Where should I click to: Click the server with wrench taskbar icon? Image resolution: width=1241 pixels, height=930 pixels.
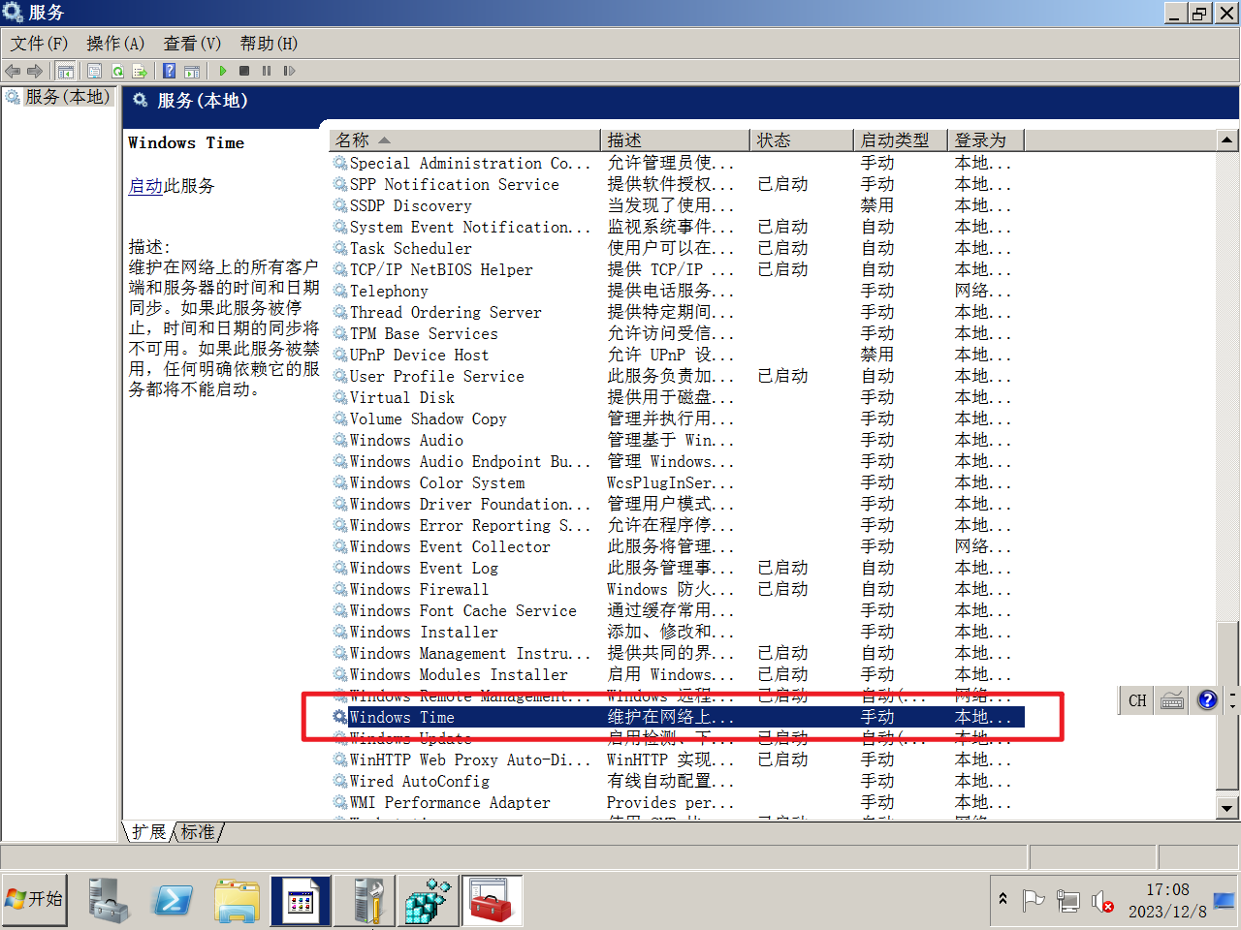coord(366,900)
